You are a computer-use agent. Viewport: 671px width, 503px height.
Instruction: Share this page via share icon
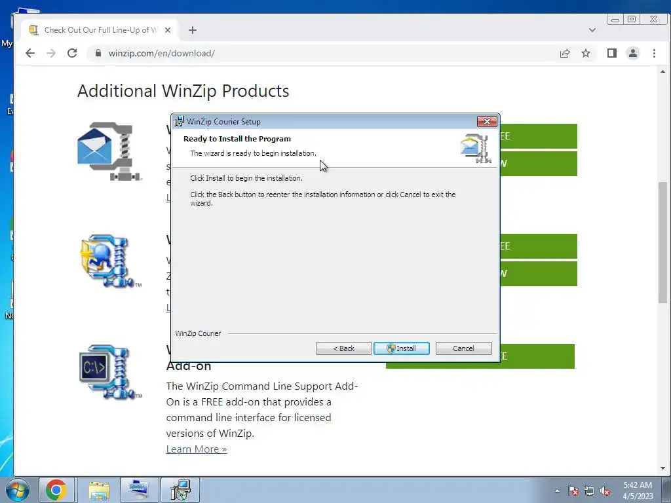pyautogui.click(x=565, y=53)
